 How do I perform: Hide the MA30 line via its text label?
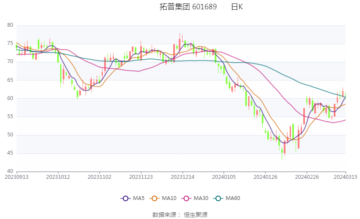(x=200, y=198)
